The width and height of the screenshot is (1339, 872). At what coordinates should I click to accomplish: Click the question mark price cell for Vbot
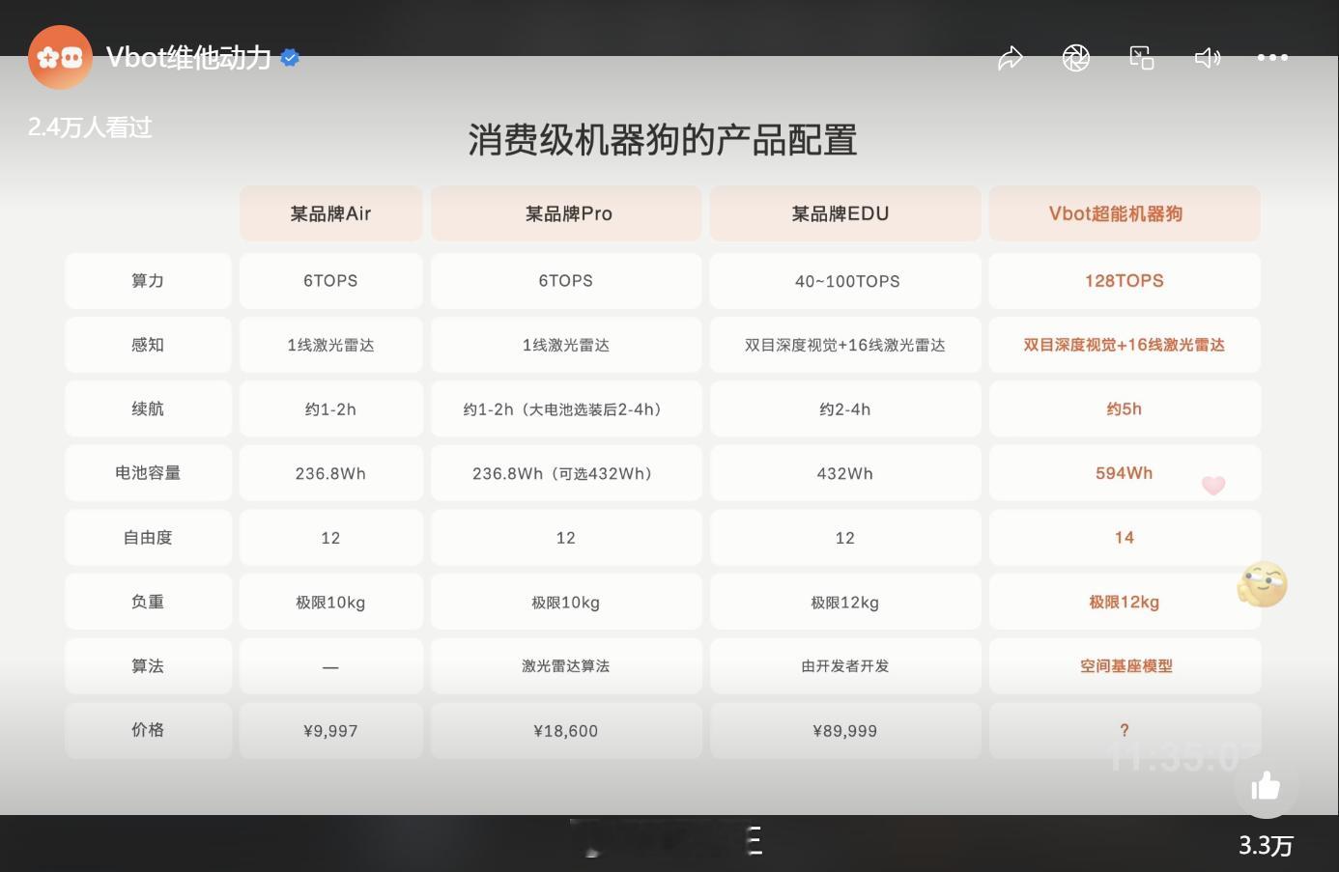tap(1125, 730)
